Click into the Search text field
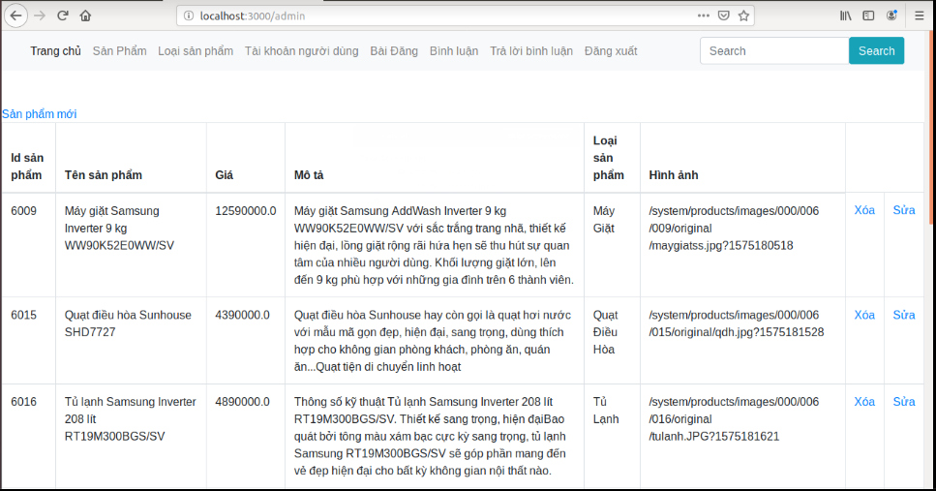The height and width of the screenshot is (491, 936). [x=774, y=50]
